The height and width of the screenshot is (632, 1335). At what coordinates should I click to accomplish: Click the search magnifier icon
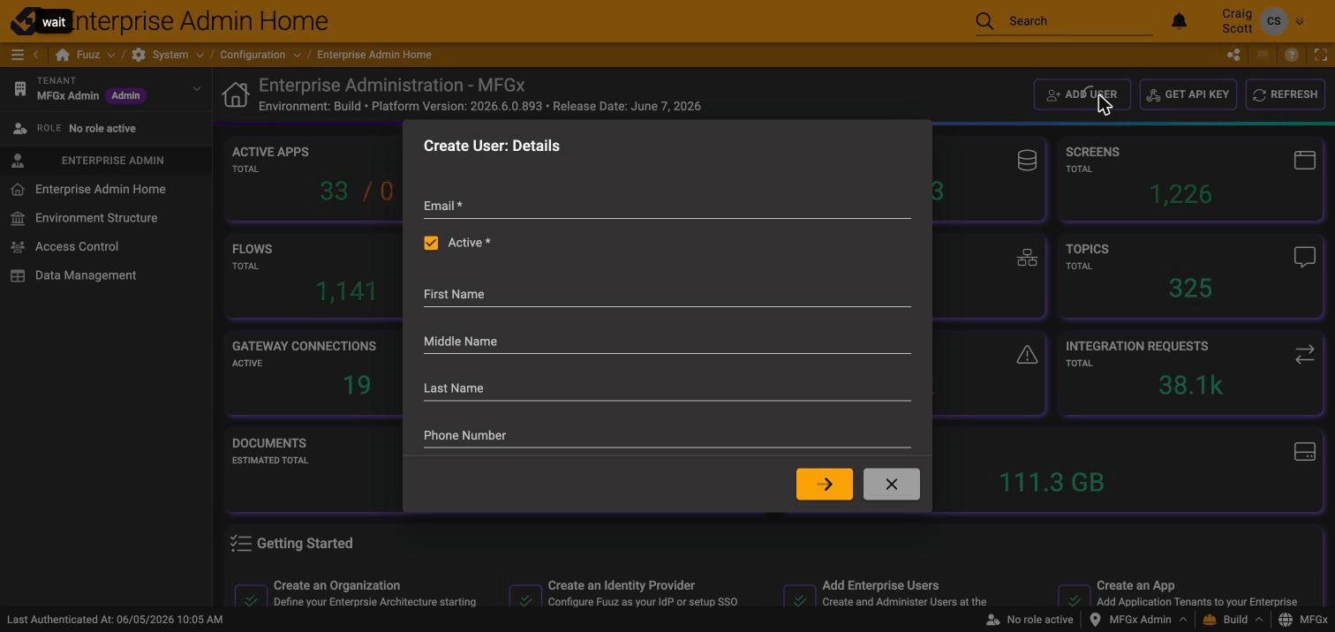(x=984, y=21)
